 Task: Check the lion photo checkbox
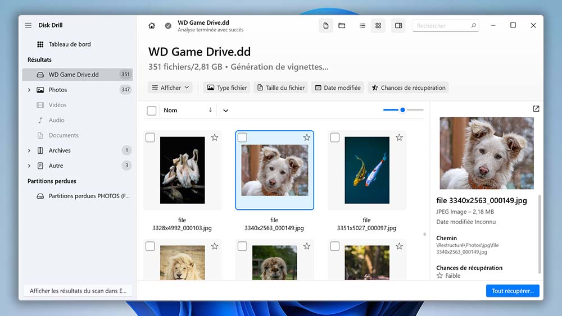click(x=150, y=246)
